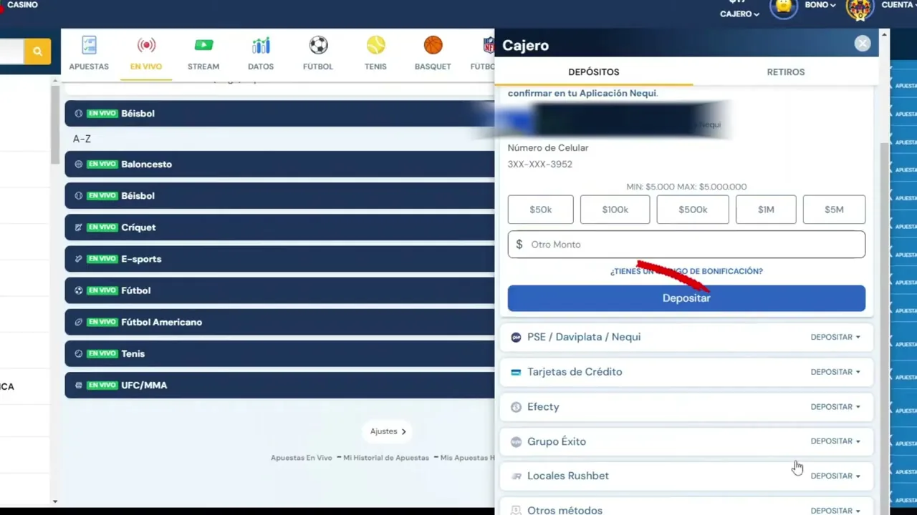Select the $50k deposit amount
Screen dimensions: 917x515
541,210
